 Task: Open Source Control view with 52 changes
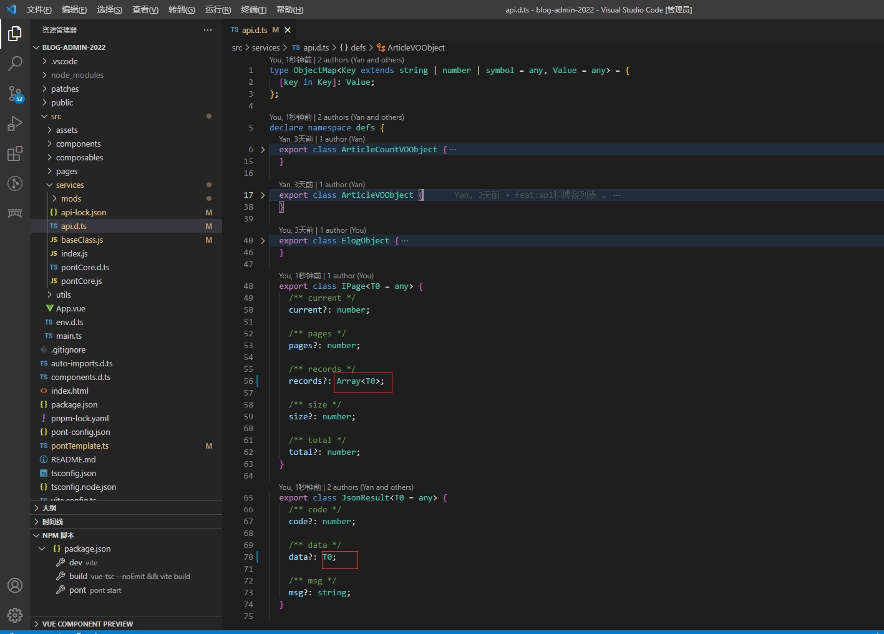15,94
